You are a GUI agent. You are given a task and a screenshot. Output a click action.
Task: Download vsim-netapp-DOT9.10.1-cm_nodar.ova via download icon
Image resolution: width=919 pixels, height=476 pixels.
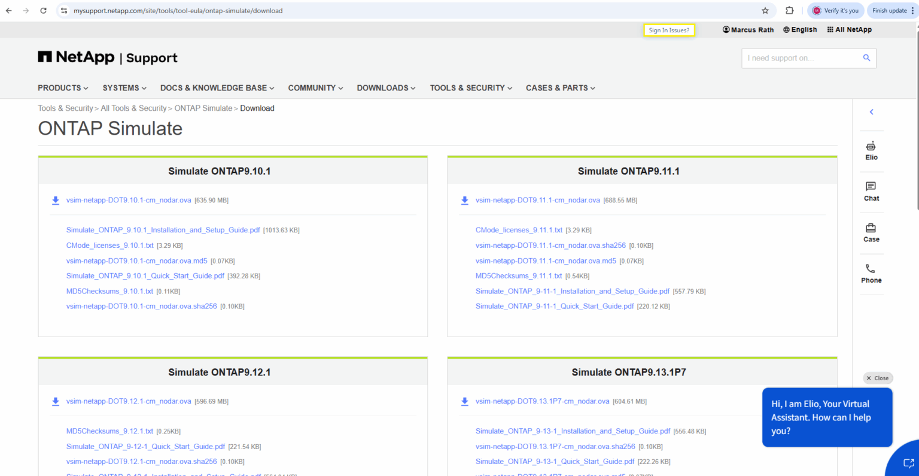[55, 200]
